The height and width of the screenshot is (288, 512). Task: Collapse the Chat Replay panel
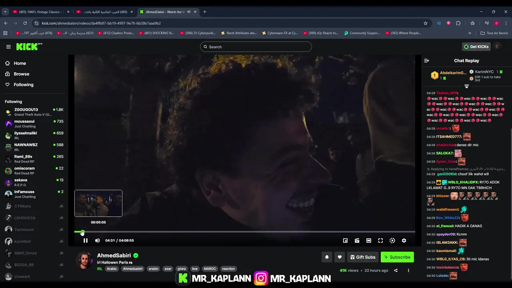426,61
